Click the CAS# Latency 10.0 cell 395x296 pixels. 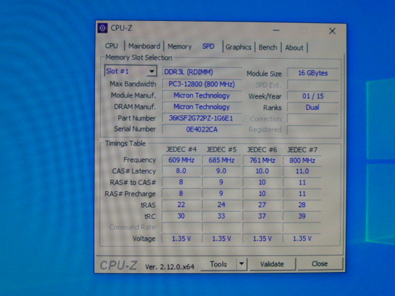point(262,171)
